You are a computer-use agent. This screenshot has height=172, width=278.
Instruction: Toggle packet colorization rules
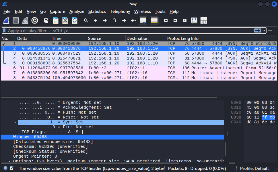pyautogui.click(x=154, y=20)
